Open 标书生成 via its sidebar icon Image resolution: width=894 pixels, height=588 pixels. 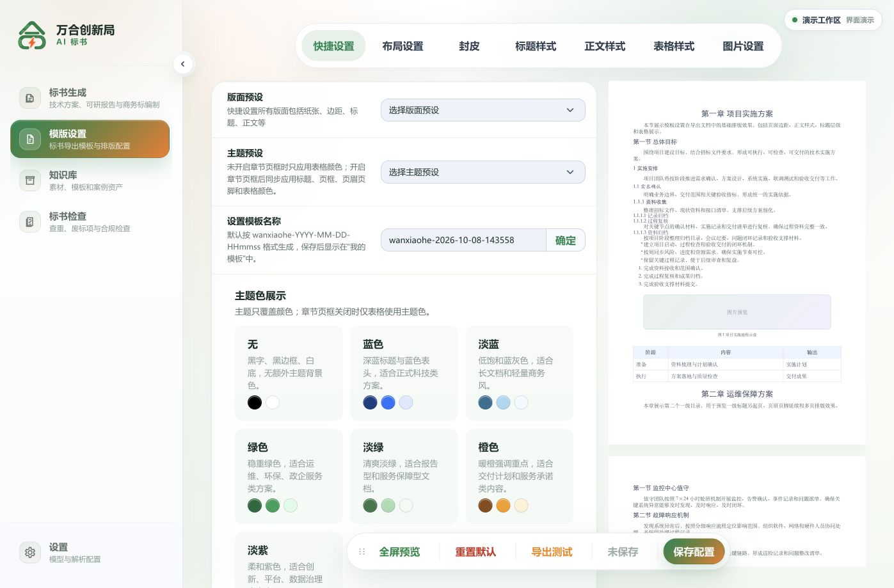pos(29,98)
